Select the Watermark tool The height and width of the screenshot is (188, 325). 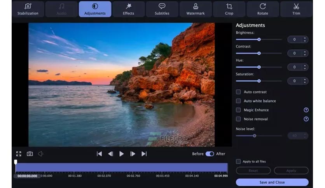(x=196, y=9)
